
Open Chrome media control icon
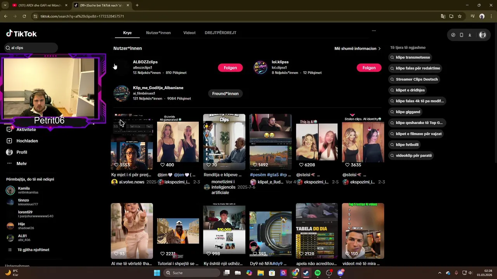click(x=473, y=16)
